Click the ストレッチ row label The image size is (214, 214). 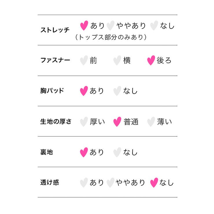(x=55, y=30)
